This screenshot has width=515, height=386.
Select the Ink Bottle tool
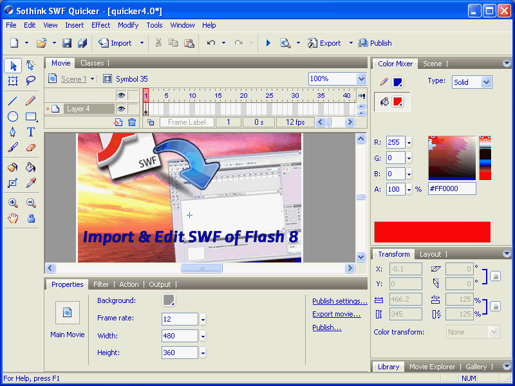[13, 168]
